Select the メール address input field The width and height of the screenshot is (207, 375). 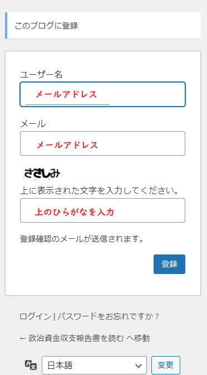(x=102, y=143)
